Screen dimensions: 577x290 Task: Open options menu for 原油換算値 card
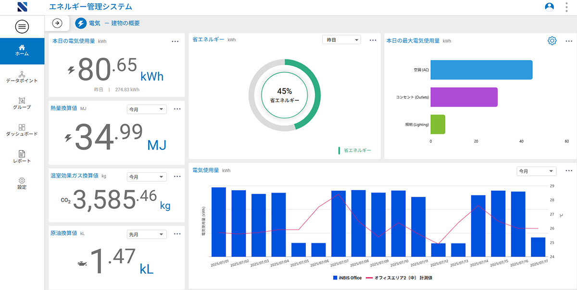(177, 234)
